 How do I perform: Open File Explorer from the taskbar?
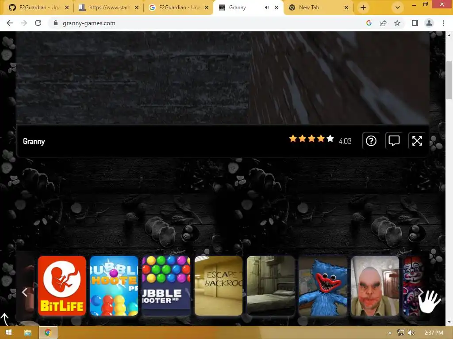coord(28,333)
